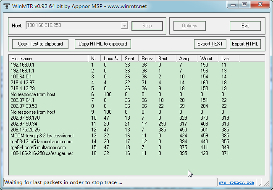Close the WinMTR window
Image resolution: width=273 pixels, height=190 pixels.
point(260,5)
